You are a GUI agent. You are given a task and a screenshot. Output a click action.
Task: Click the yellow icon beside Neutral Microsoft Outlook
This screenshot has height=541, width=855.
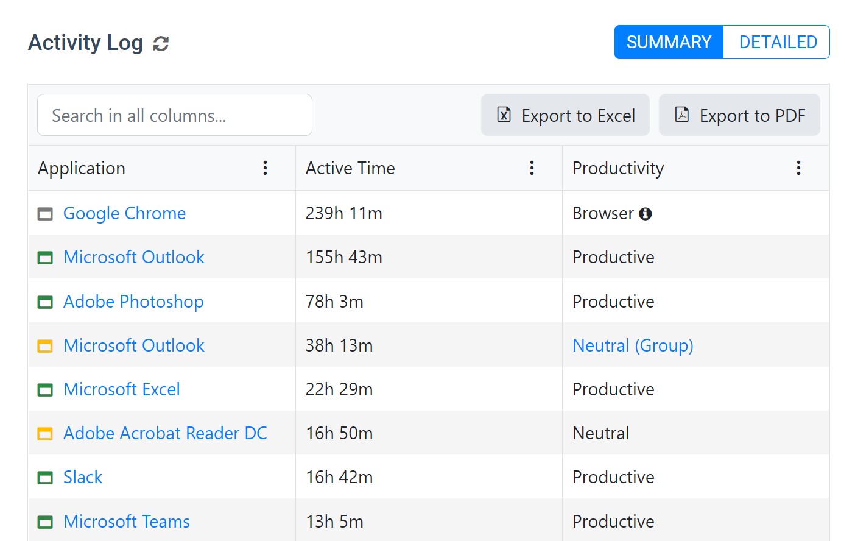[x=45, y=346]
